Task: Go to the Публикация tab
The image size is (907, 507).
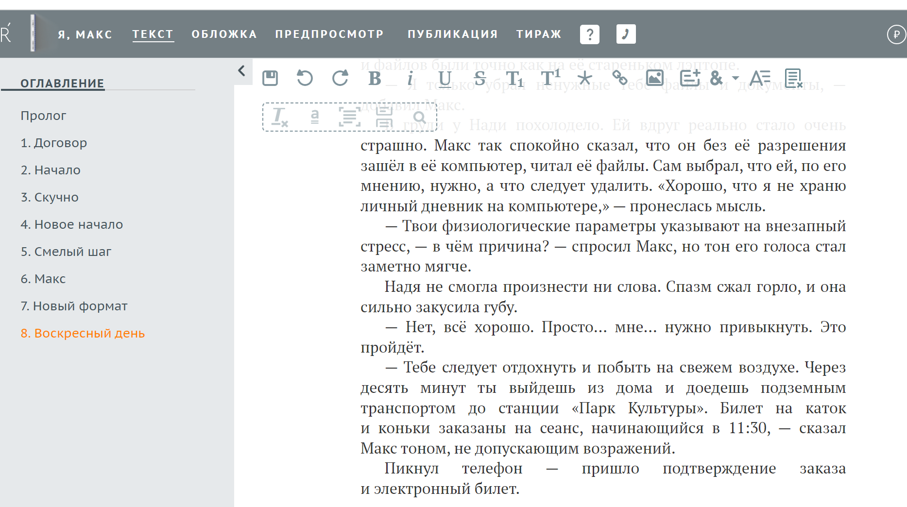Action: tap(453, 34)
